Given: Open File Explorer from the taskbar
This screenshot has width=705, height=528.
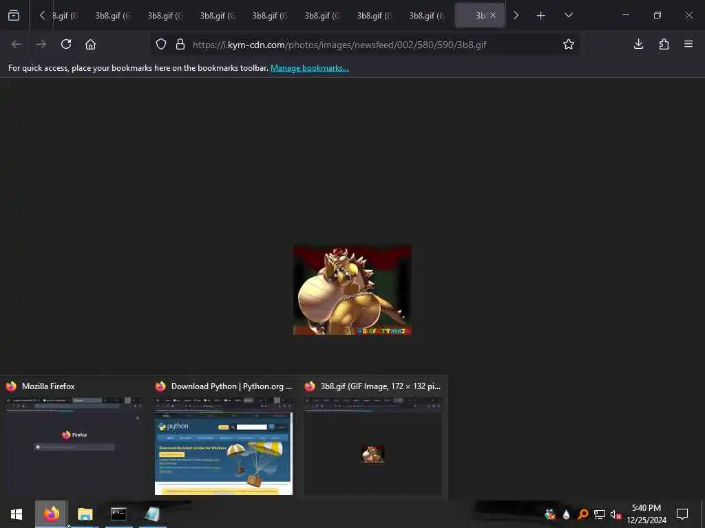Looking at the screenshot, I should [x=85, y=514].
